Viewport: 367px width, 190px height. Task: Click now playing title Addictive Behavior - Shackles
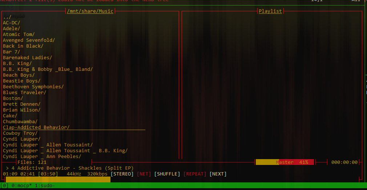tap(75, 168)
